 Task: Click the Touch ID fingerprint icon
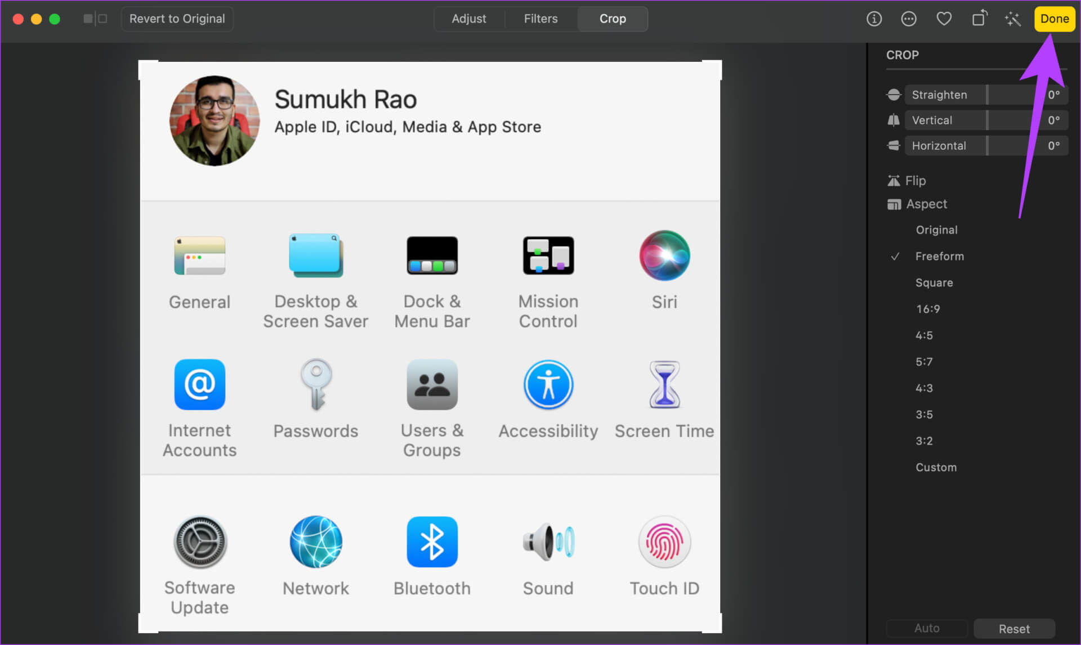(664, 542)
